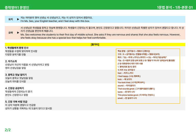The height and width of the screenshot is (138, 196).
Task: Click the line 다정한 분위기를 만듦
Action: click(x=15, y=54)
